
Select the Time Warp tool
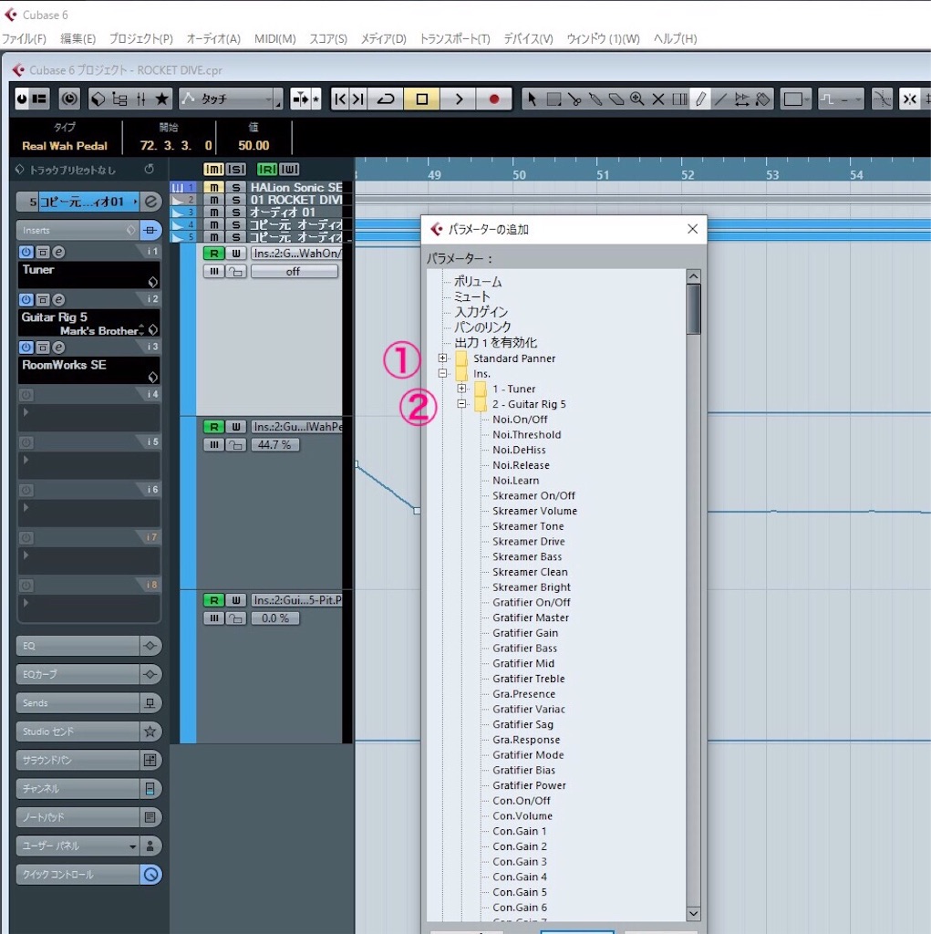pos(679,99)
